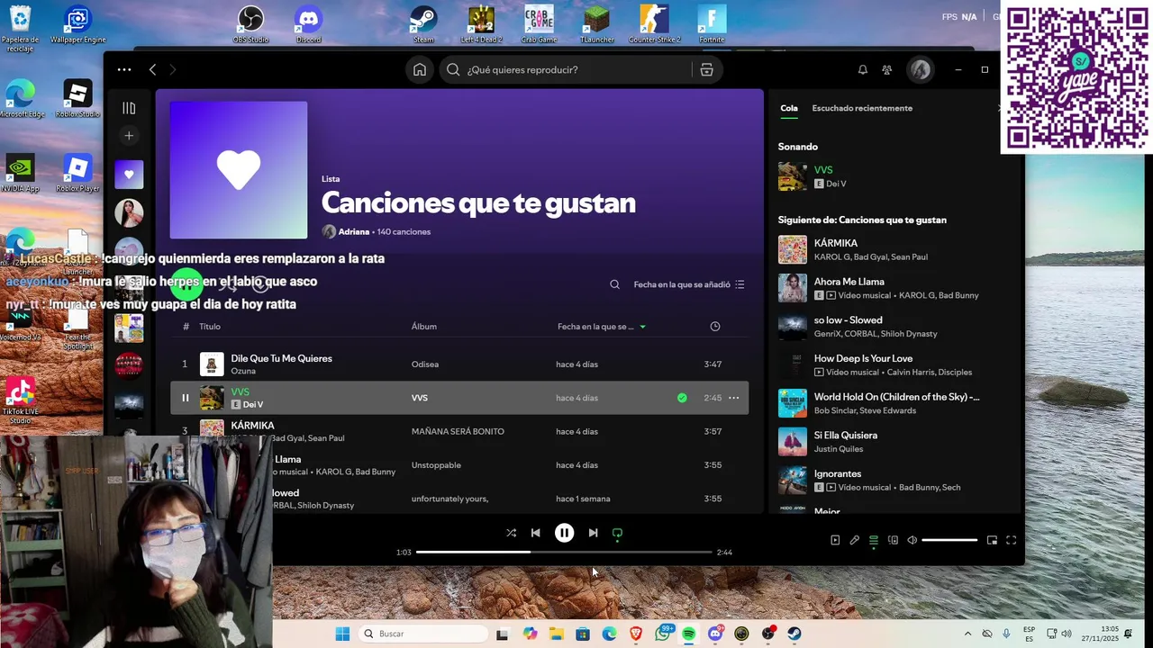Mute the Spotify volume

coord(912,540)
